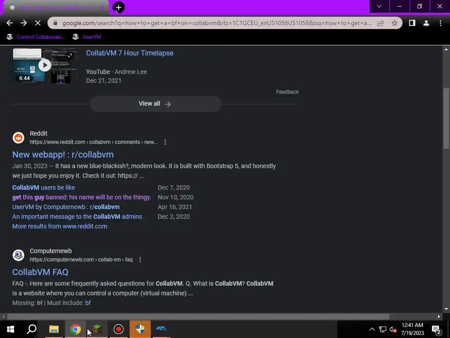The image size is (450, 338).
Task: Open options menu for Computernewb result
Action: [x=140, y=260]
